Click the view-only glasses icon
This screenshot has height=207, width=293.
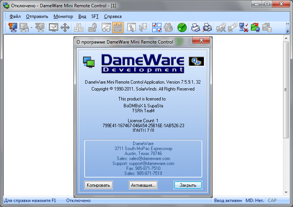click(x=106, y=27)
